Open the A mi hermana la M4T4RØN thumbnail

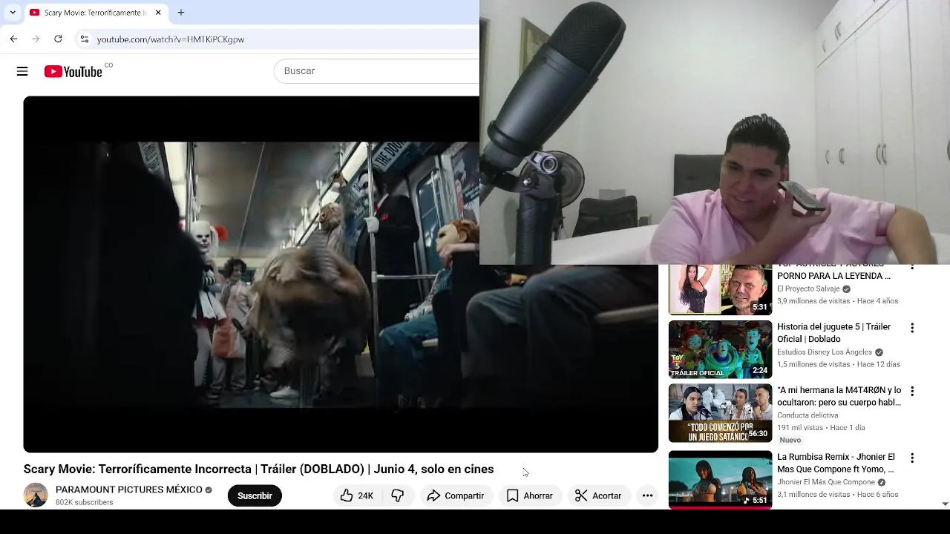click(720, 413)
